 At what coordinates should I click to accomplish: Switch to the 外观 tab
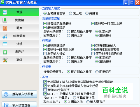(19, 44)
